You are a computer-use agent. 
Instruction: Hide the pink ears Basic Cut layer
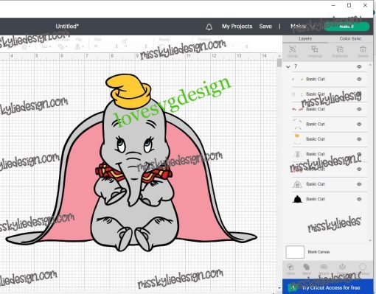tap(359, 169)
